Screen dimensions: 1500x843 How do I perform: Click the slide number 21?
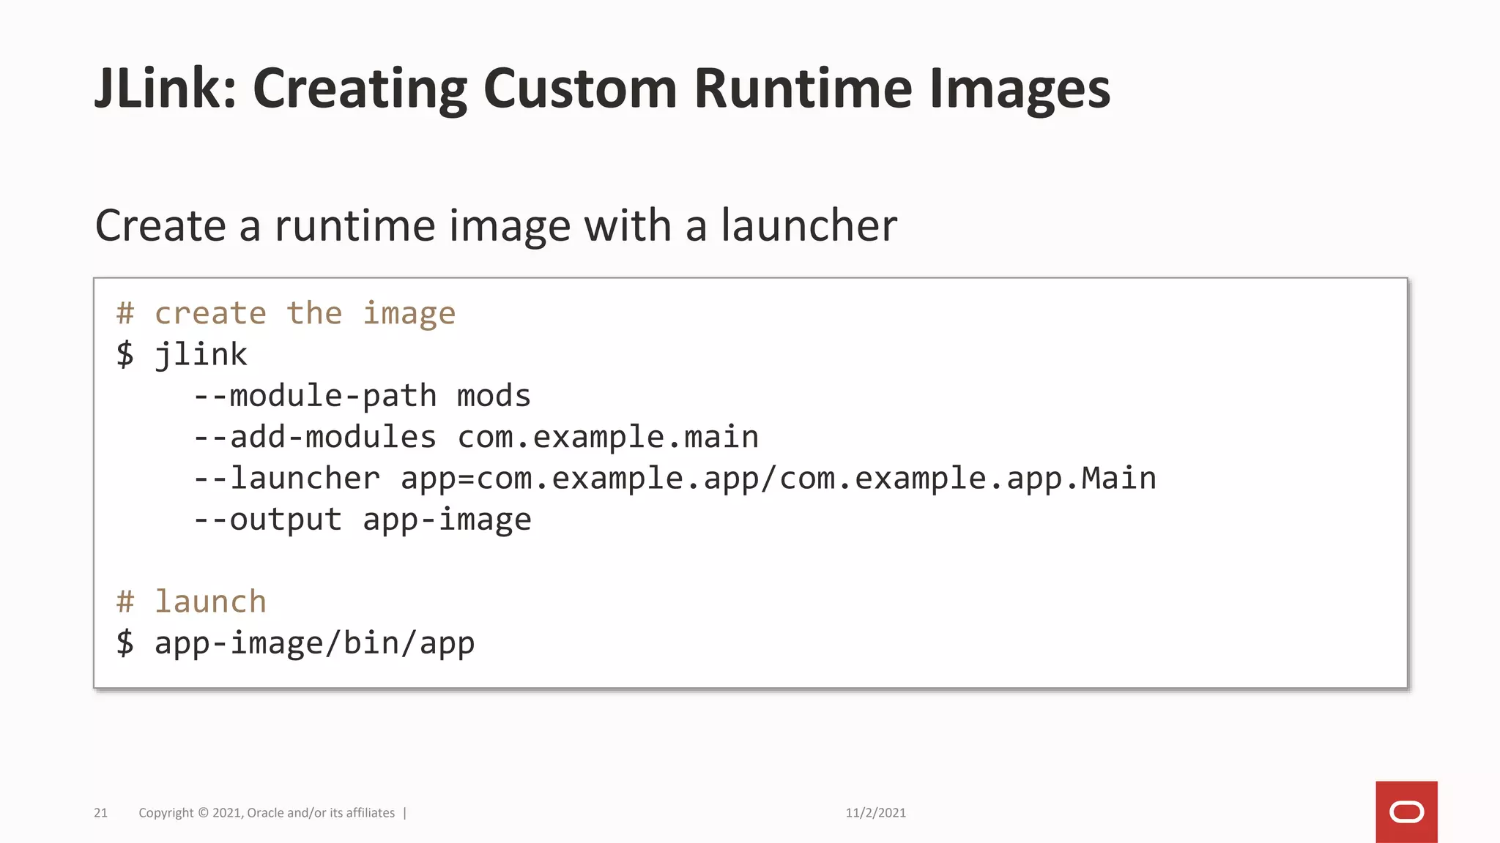pyautogui.click(x=100, y=812)
